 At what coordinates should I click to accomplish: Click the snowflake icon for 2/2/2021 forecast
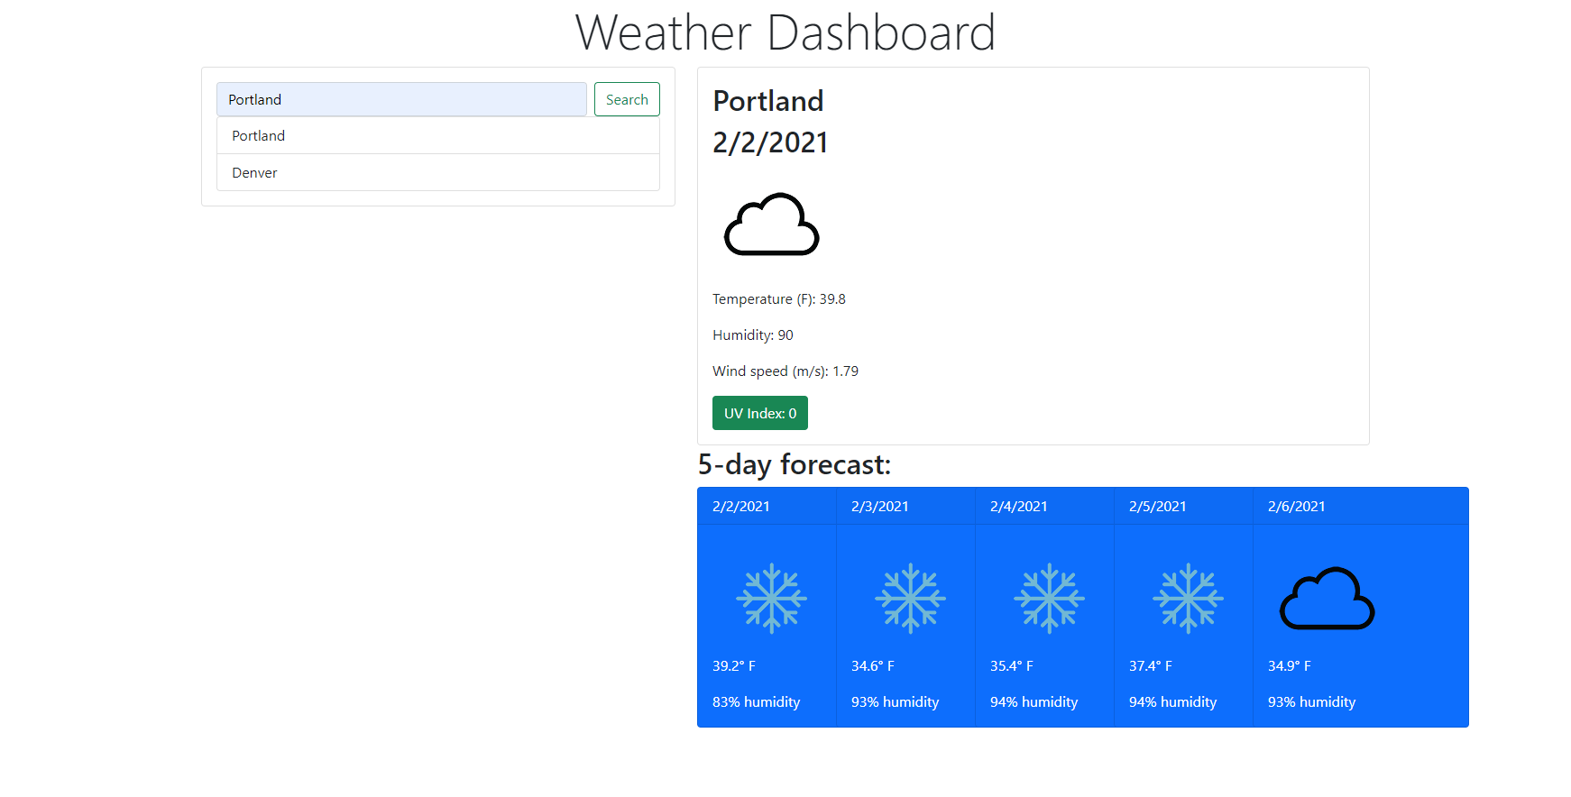coord(772,598)
